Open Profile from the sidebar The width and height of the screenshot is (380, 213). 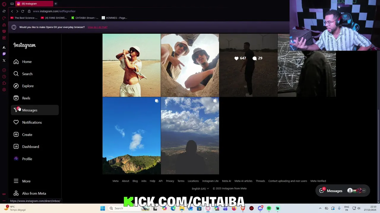(x=35, y=159)
